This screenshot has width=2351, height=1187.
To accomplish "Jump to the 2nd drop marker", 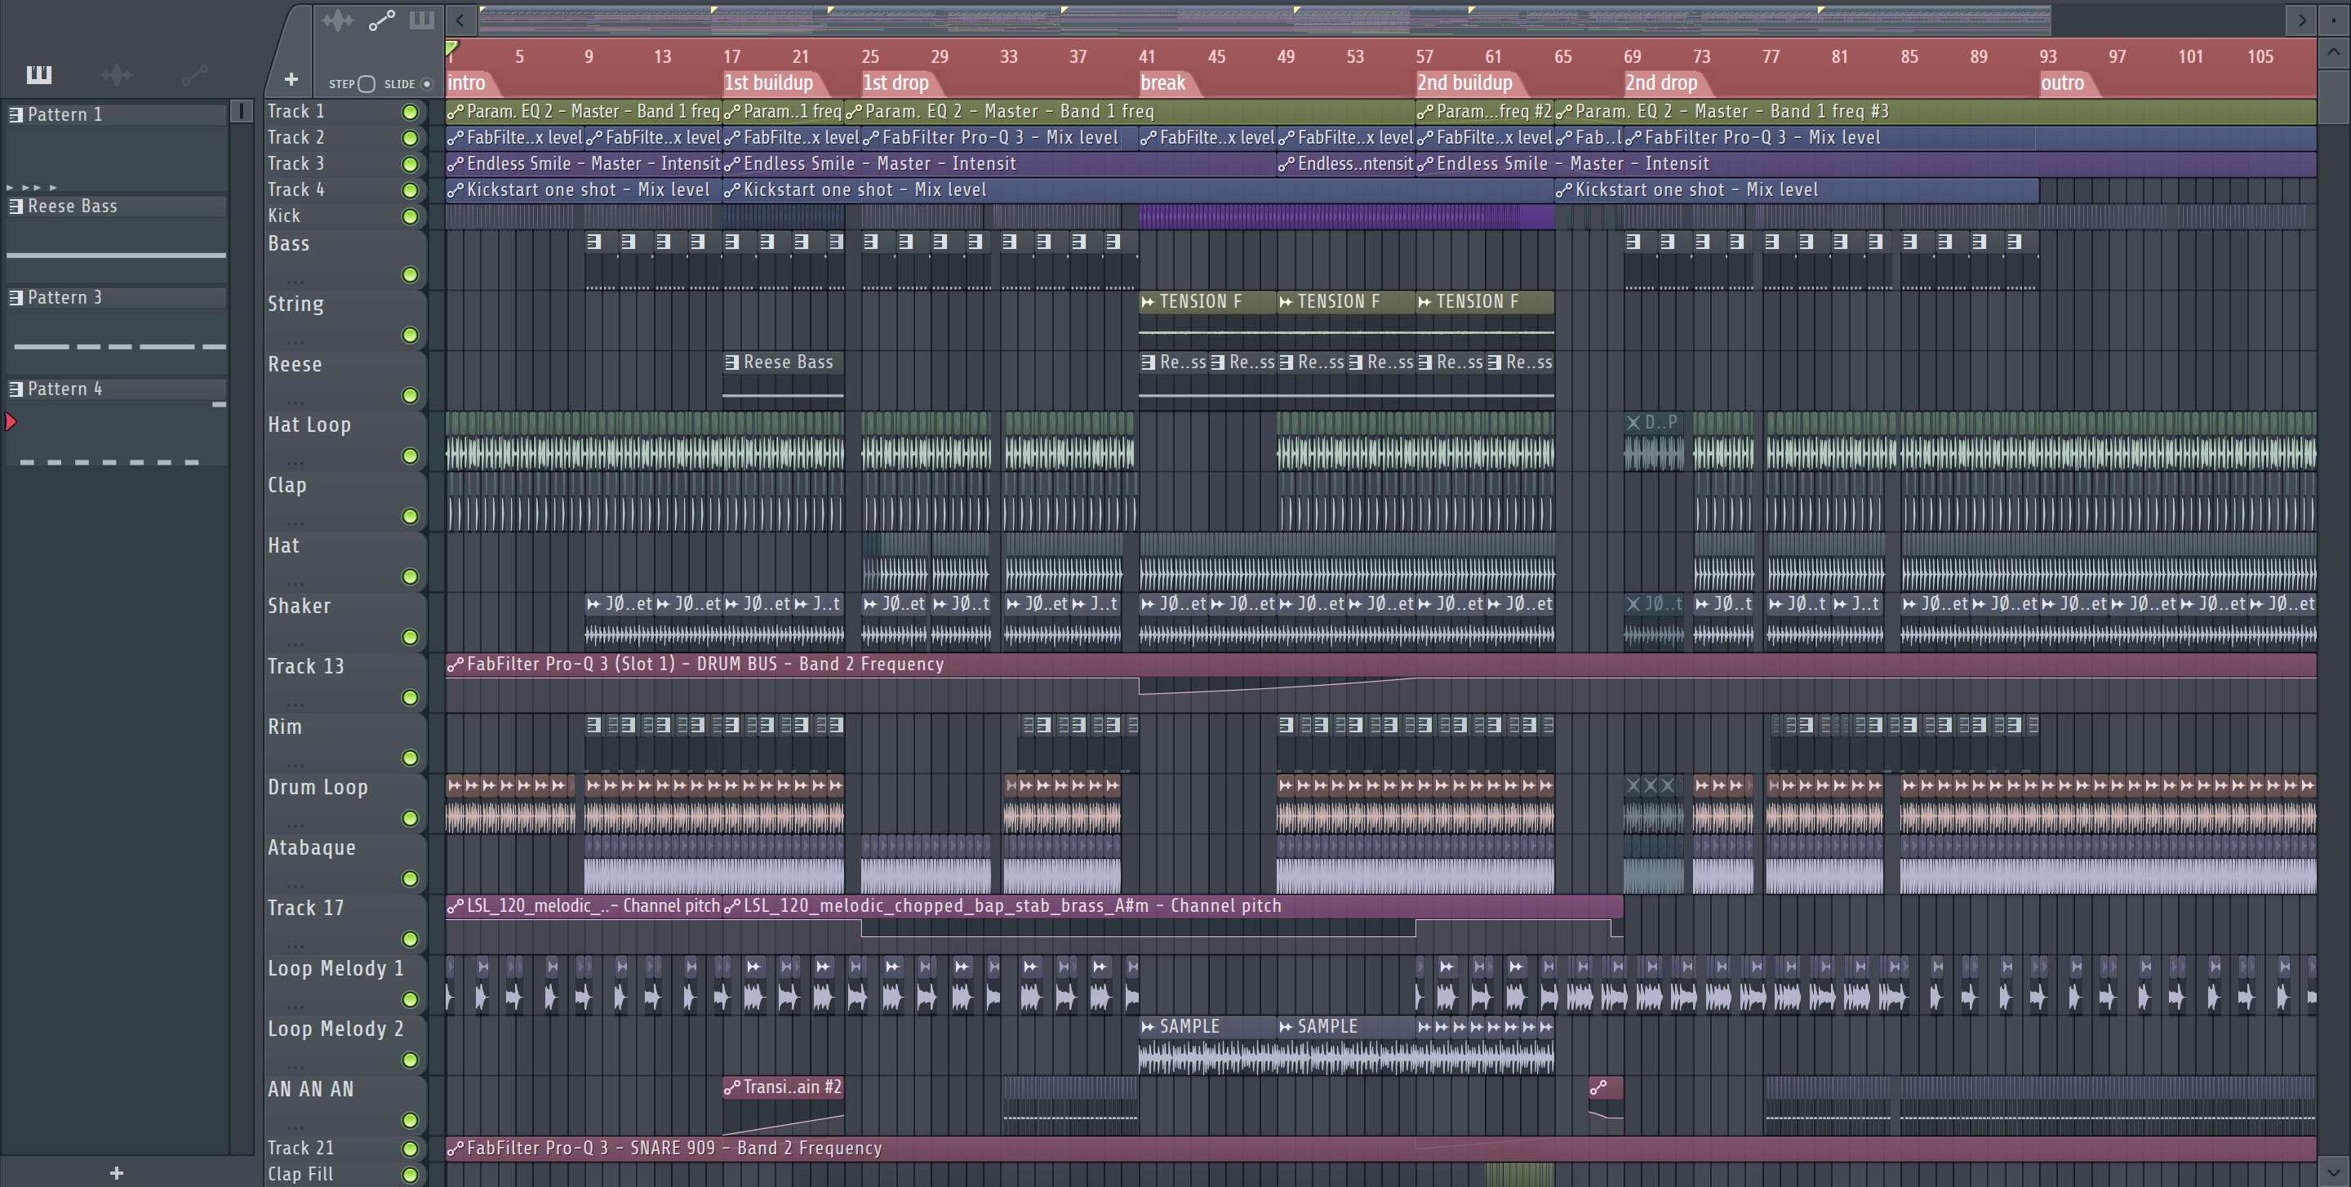I will 1661,84.
